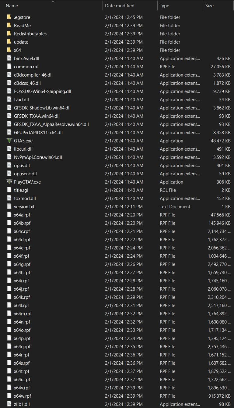The height and width of the screenshot is (408, 234).
Task: Click the fvad.dll file icon
Action: click(x=9, y=99)
